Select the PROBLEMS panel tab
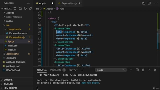Viewport: 160px width, 90px height. [55, 70]
